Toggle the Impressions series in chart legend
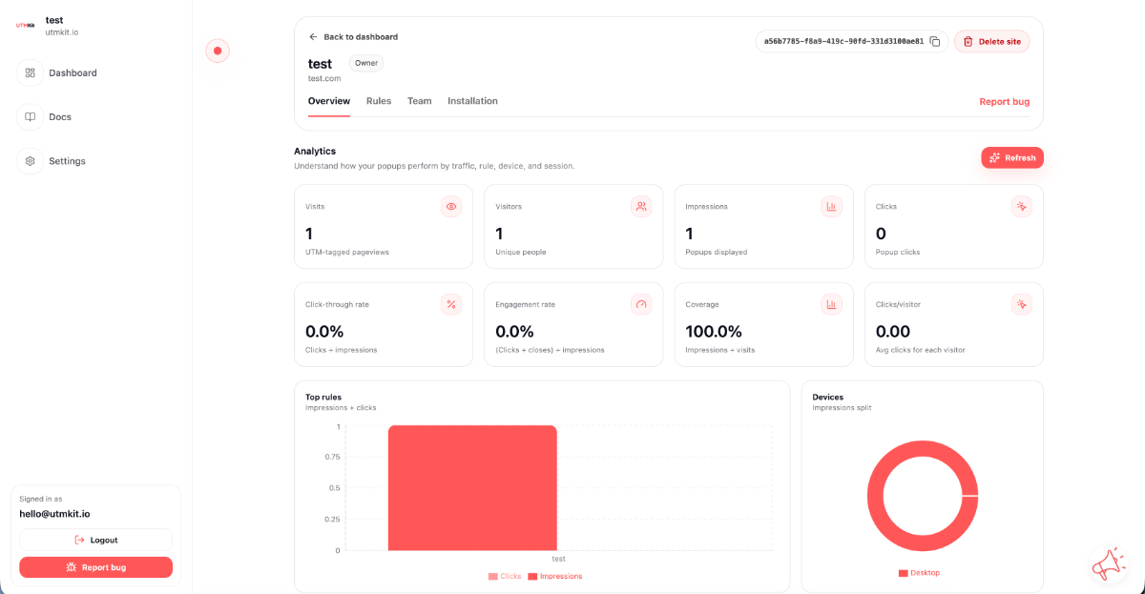This screenshot has height=594, width=1145. [x=554, y=576]
